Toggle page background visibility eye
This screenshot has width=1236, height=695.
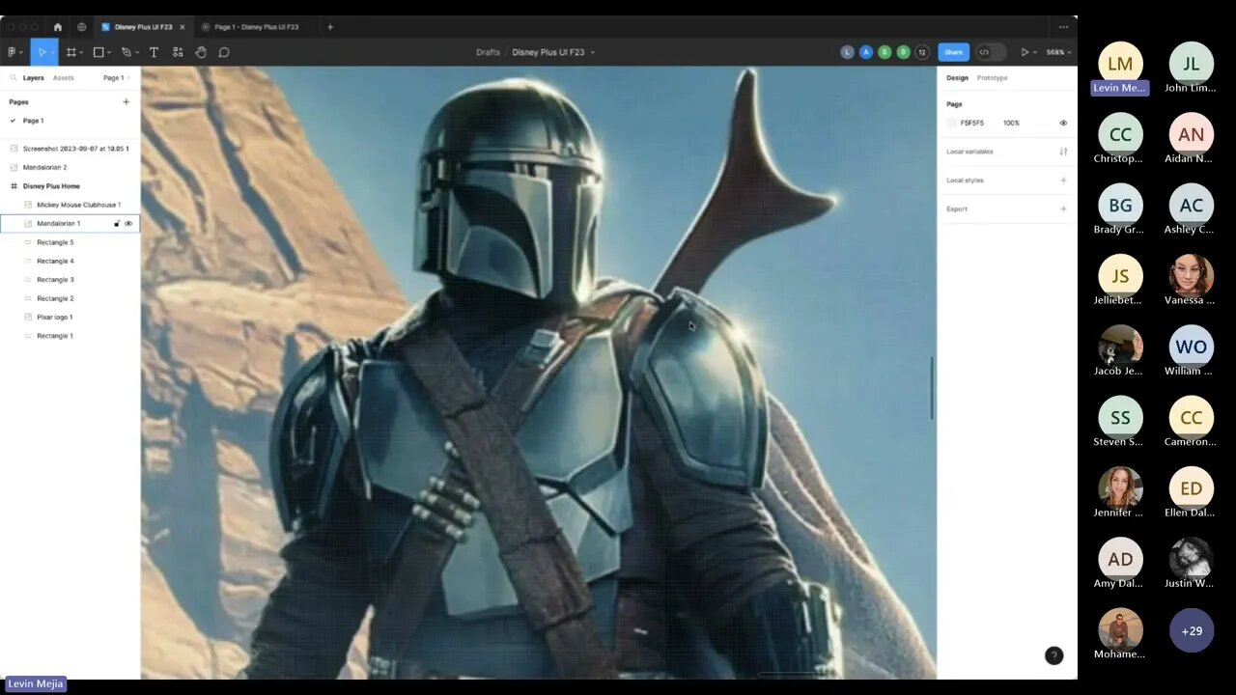tap(1063, 124)
